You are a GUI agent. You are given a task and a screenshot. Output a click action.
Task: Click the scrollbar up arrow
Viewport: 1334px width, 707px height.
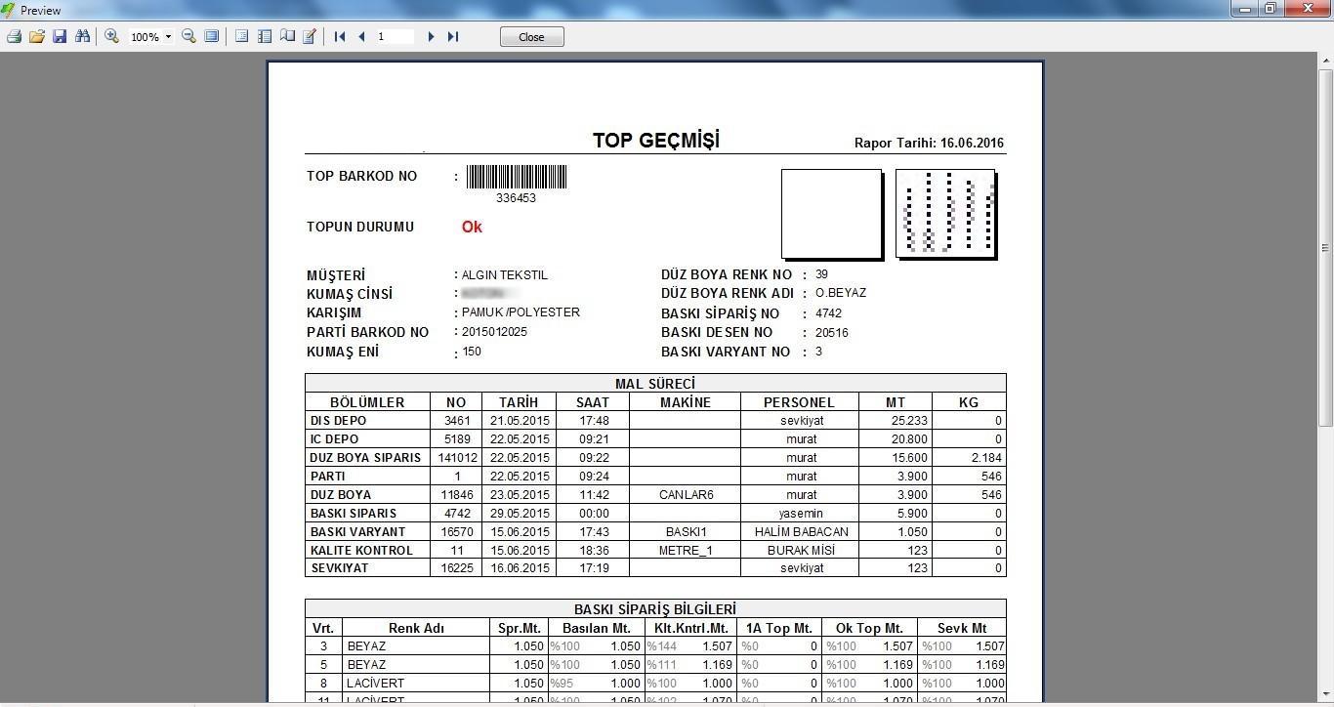(1325, 61)
